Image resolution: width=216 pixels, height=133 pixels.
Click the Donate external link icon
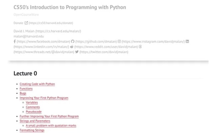click(x=26, y=23)
